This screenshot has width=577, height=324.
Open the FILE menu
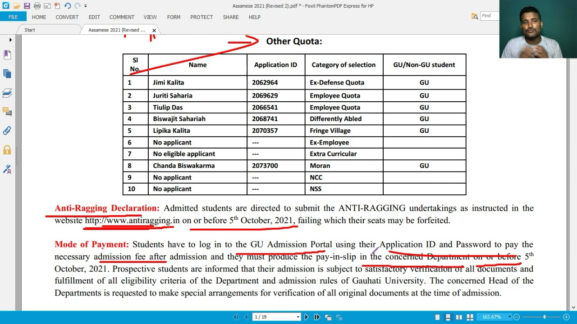tap(13, 17)
